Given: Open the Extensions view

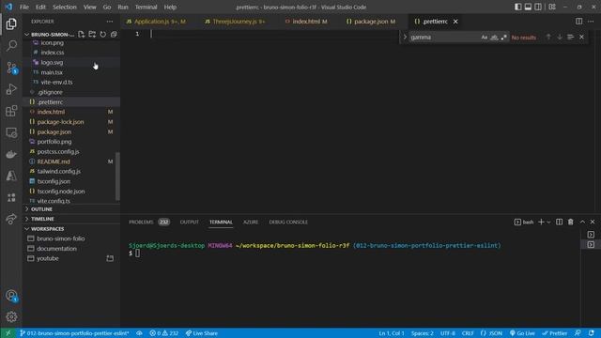Looking at the screenshot, I should tap(11, 111).
